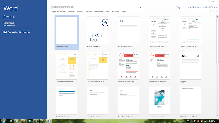219x123 pixels.
Task: Click the Open Other Documents folder icon
Action: click(5, 32)
